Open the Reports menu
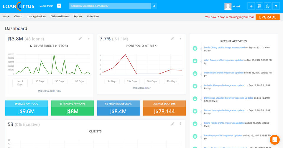 click(78, 16)
